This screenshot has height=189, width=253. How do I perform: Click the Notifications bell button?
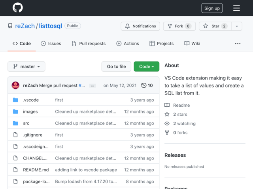(x=140, y=26)
